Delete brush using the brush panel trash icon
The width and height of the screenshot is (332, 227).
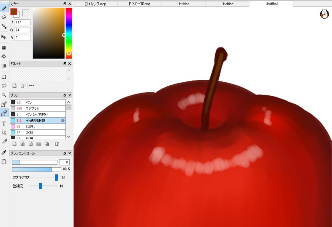(x=57, y=144)
